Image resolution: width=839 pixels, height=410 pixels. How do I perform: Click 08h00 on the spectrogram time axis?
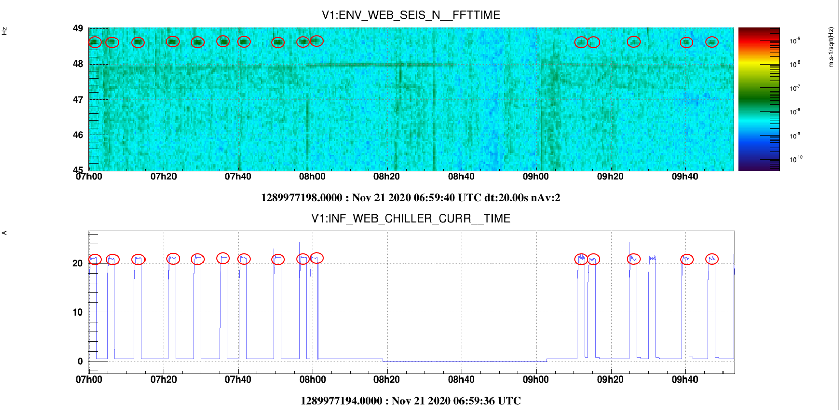pyautogui.click(x=312, y=177)
